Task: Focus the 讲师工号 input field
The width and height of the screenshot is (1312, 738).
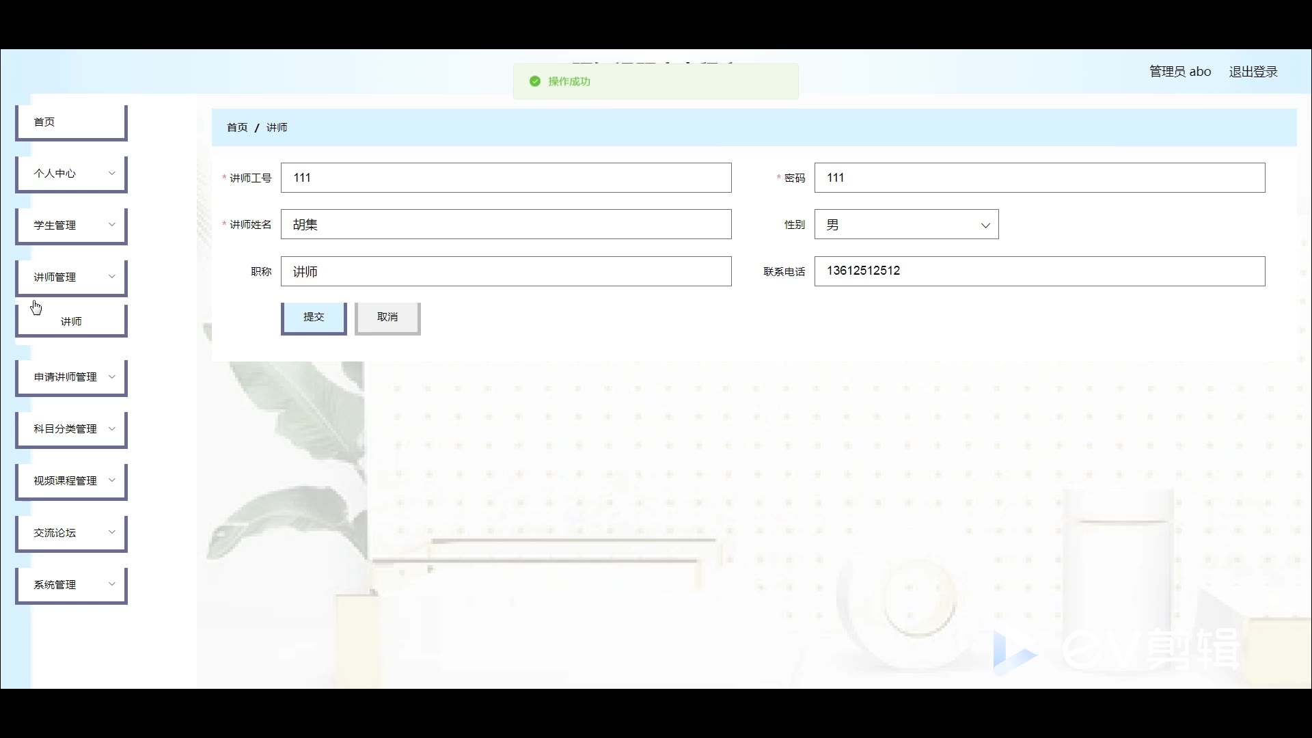Action: [x=506, y=178]
